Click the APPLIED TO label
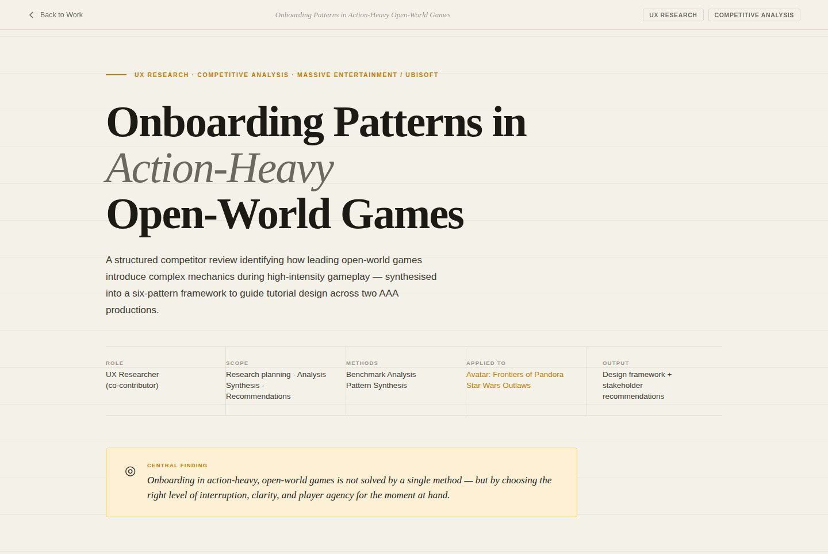 [486, 363]
